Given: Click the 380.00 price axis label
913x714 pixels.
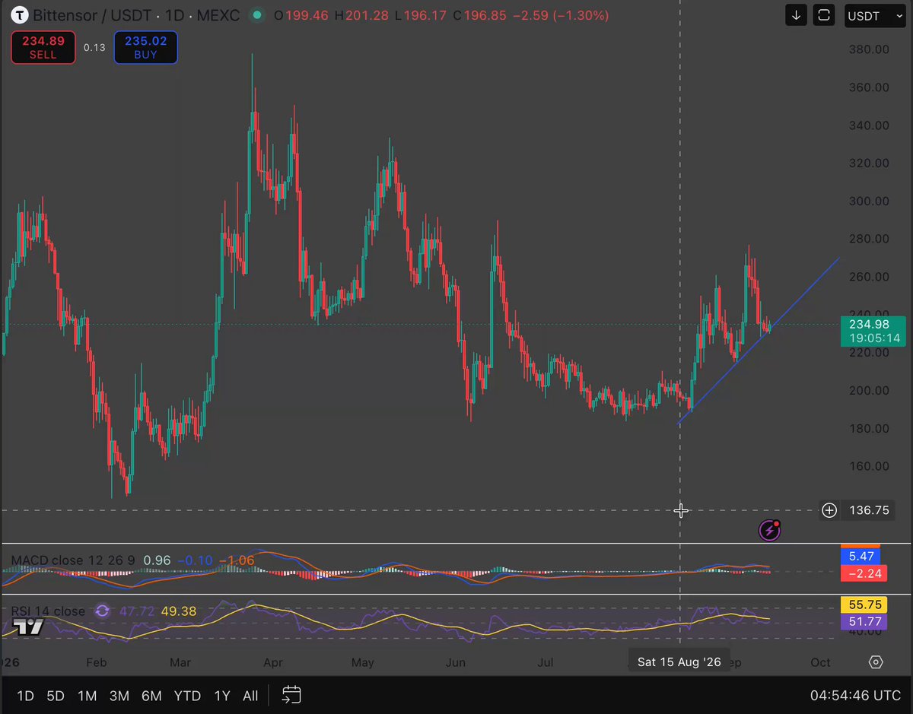Looking at the screenshot, I should pos(869,49).
